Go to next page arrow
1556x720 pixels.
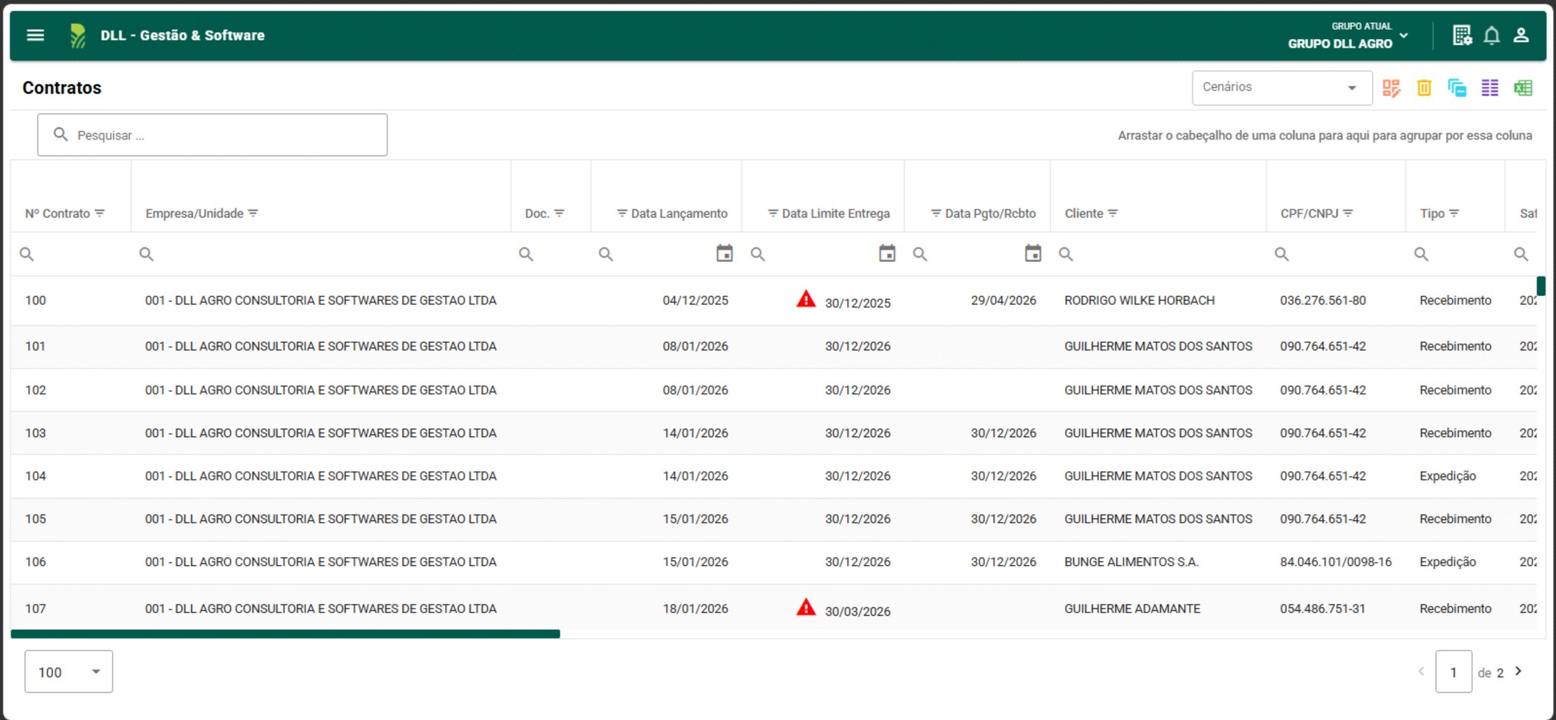tap(1519, 672)
